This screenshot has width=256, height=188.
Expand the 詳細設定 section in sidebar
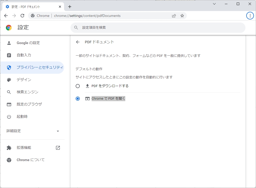pyautogui.click(x=33, y=131)
